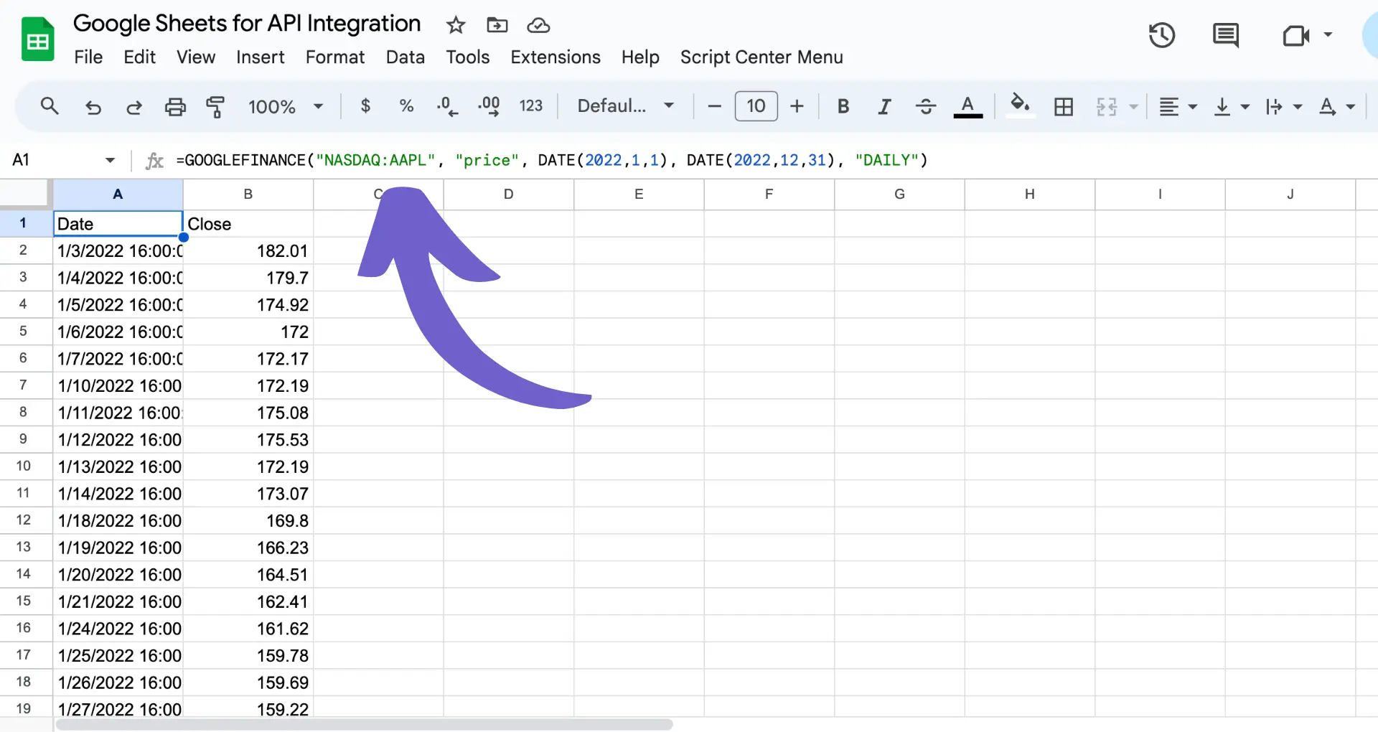Increase font size with plus button
1378x732 pixels.
[797, 106]
